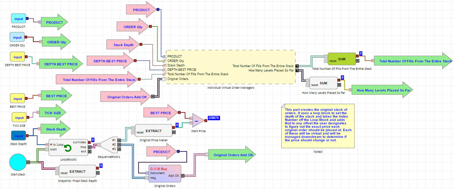Click the yellow TICK SIZE input block
Screen dimensions: 454x189
click(x=19, y=118)
